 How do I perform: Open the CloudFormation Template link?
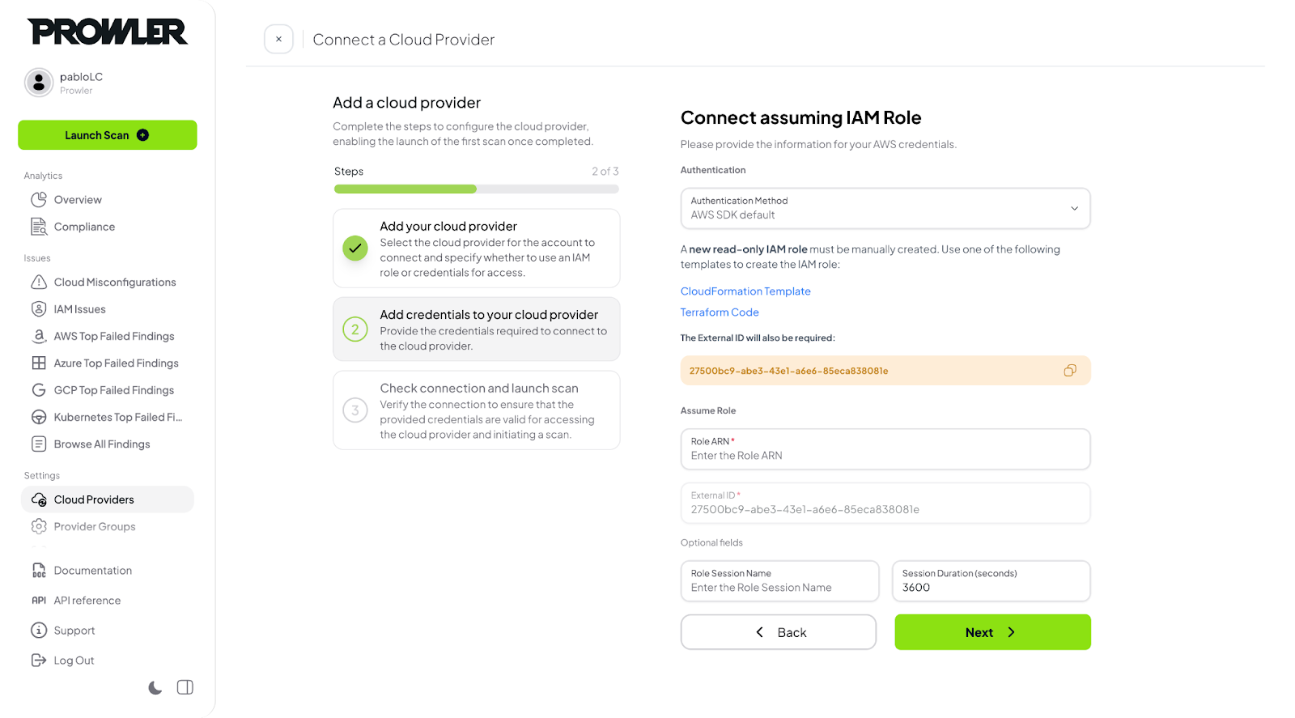coord(745,291)
